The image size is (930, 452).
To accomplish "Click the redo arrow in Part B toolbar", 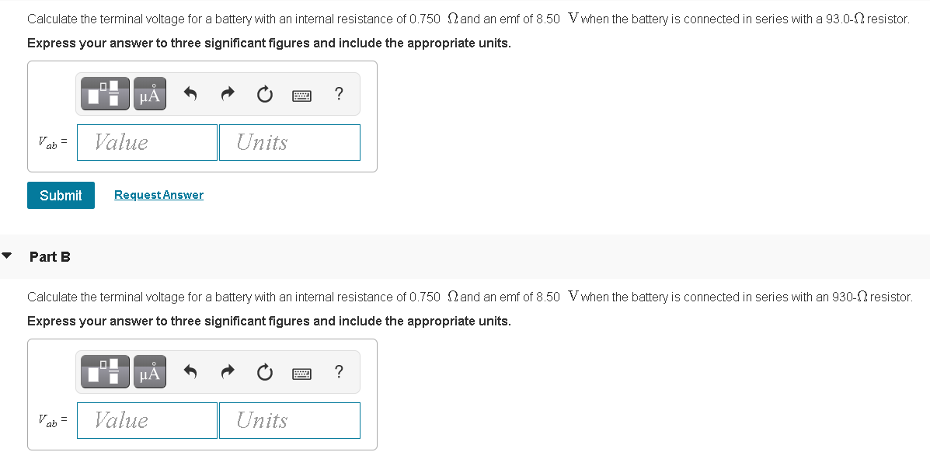I will pos(227,371).
